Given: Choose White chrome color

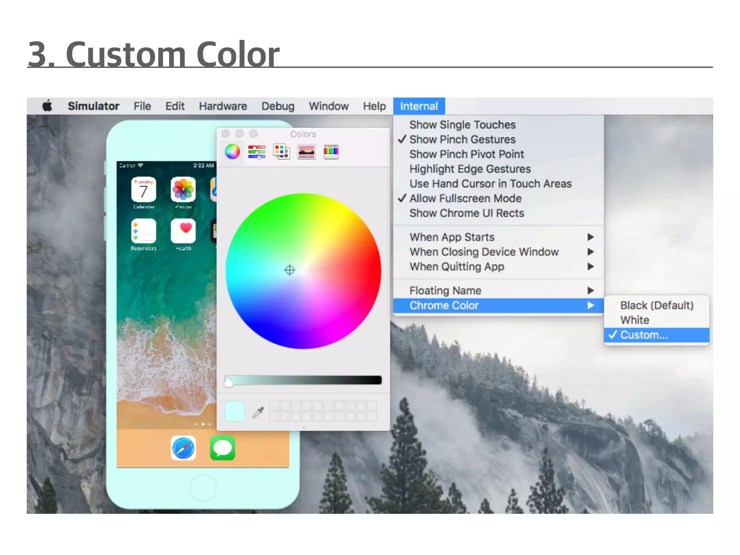Looking at the screenshot, I should 634,320.
